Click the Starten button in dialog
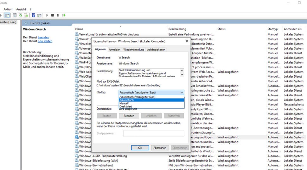This screenshot has height=170, width=307. [x=107, y=116]
